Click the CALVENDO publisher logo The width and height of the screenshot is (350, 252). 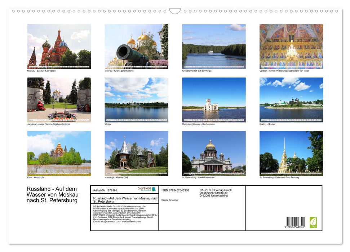[145, 189]
